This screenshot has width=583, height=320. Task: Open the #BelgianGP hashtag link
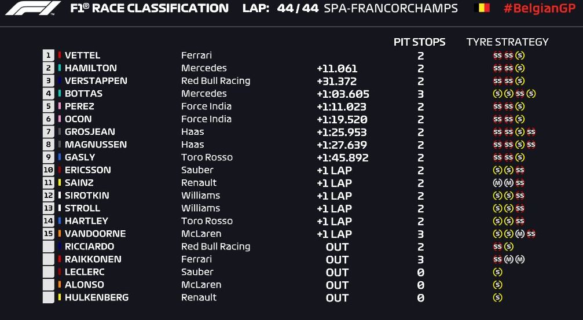(540, 8)
